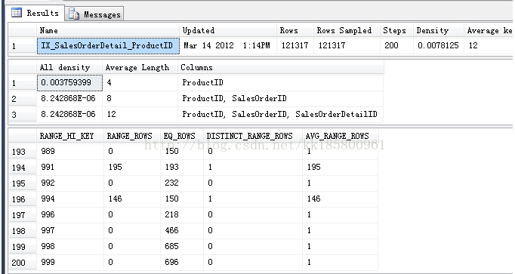Select RANGE_HI_KEY cell 994
The height and width of the screenshot is (274, 515).
(x=70, y=199)
